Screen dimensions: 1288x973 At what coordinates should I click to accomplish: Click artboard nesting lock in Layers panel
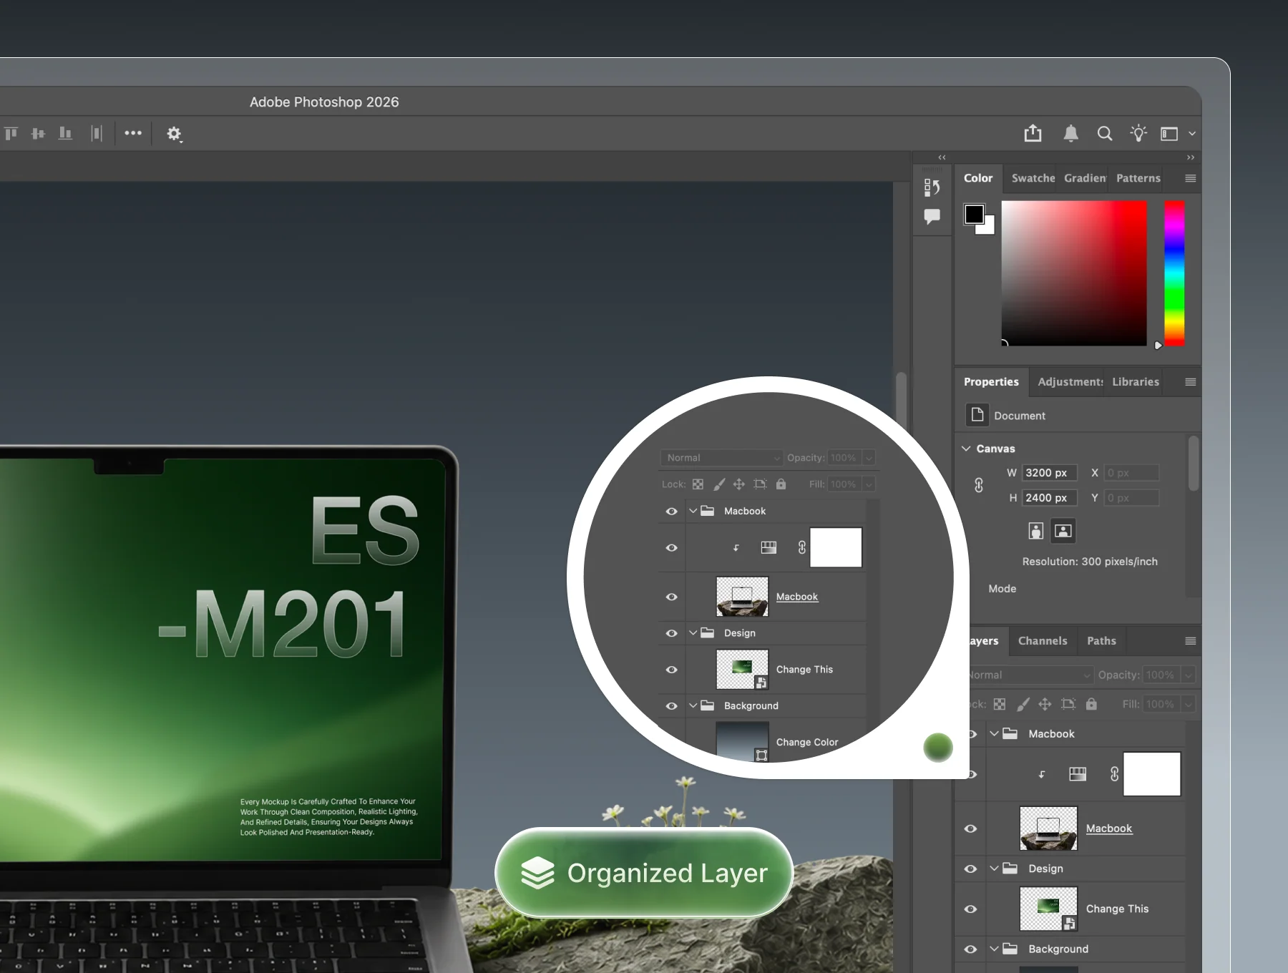pos(1068,704)
